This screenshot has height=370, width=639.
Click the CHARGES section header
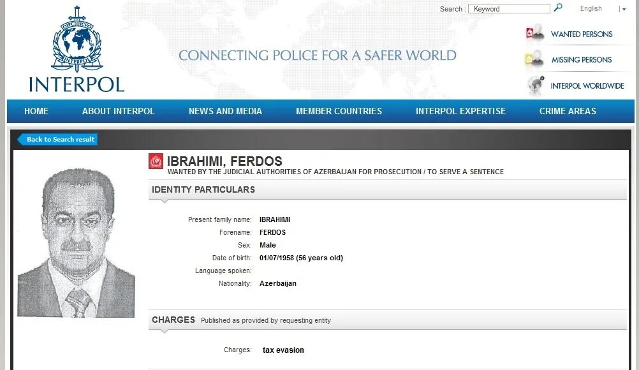tap(387, 320)
